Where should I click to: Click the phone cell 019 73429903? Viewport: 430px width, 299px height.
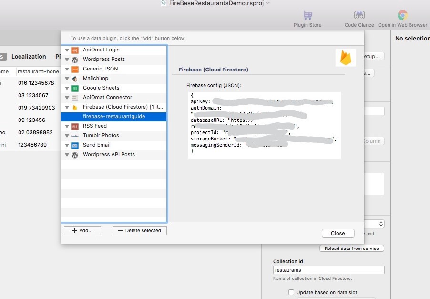coord(37,108)
